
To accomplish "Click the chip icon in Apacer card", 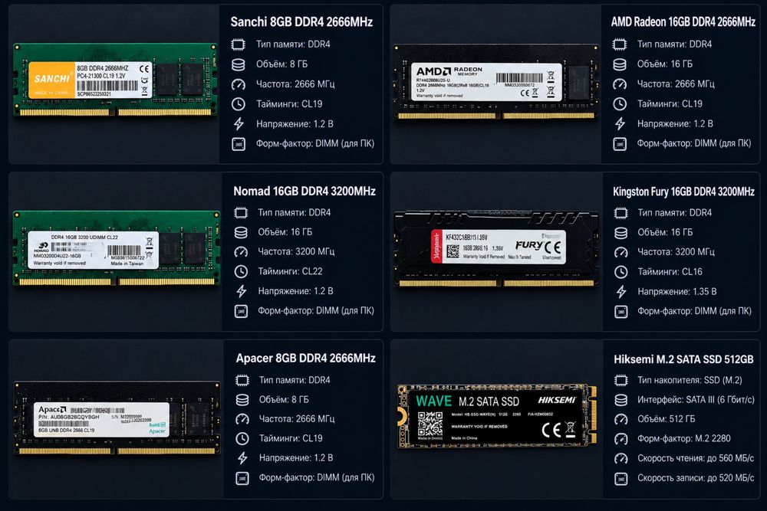I will (x=242, y=380).
